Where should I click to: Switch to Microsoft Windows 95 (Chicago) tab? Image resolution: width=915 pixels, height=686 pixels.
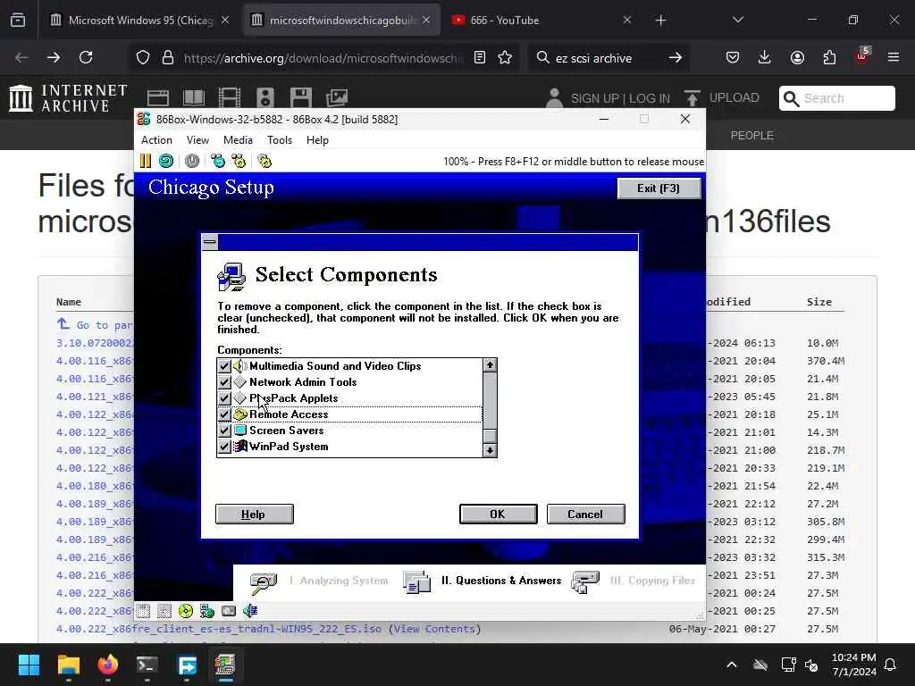coord(139,20)
